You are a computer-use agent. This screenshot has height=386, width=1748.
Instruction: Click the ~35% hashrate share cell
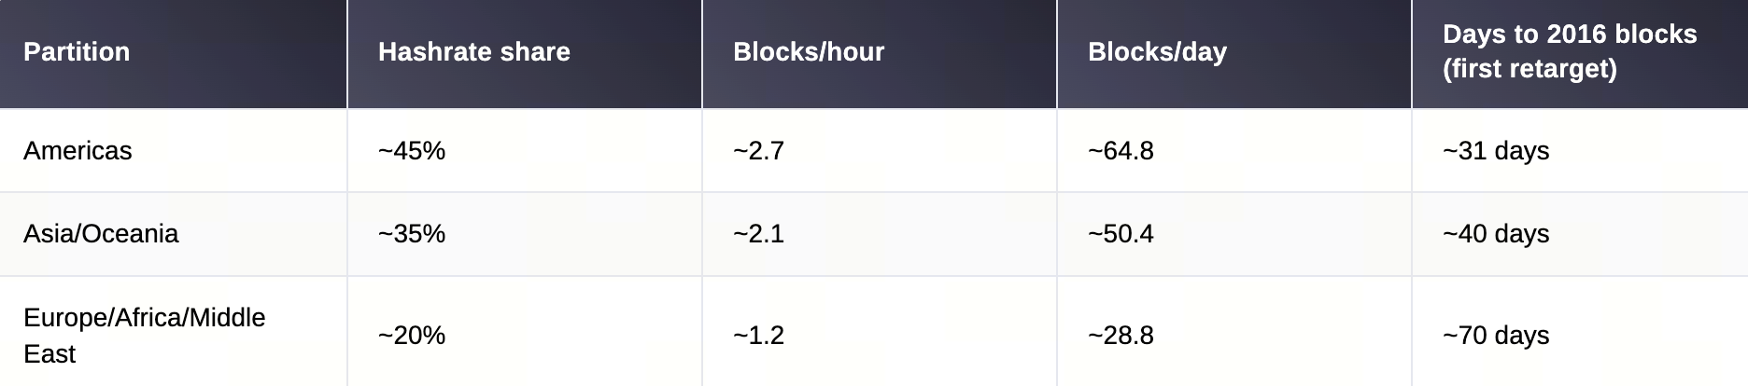point(412,234)
